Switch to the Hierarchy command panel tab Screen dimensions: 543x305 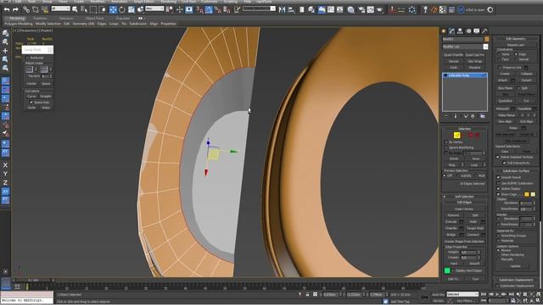point(460,31)
